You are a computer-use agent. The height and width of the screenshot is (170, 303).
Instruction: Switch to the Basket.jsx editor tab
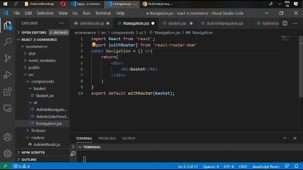(177, 23)
